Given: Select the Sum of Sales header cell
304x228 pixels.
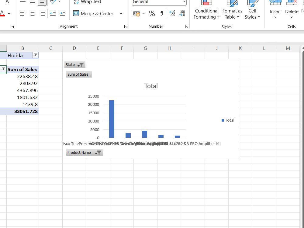Looking at the screenshot, I should click(x=23, y=69).
